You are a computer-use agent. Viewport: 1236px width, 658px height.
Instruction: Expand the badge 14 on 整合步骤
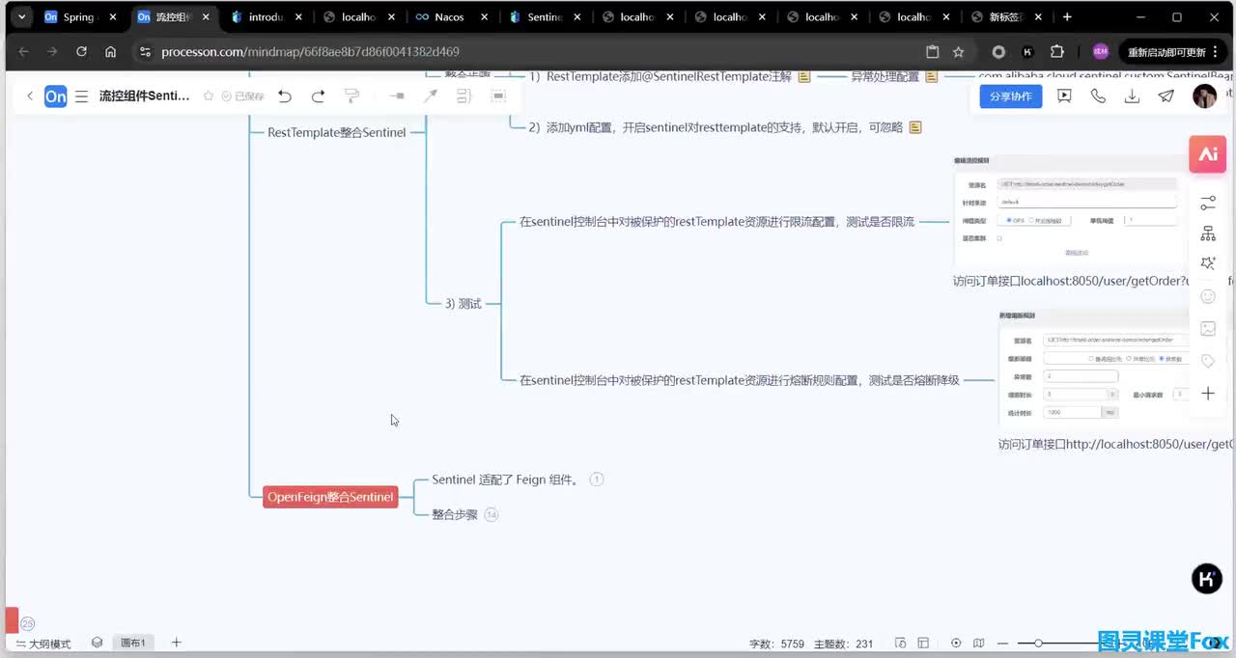pos(492,515)
